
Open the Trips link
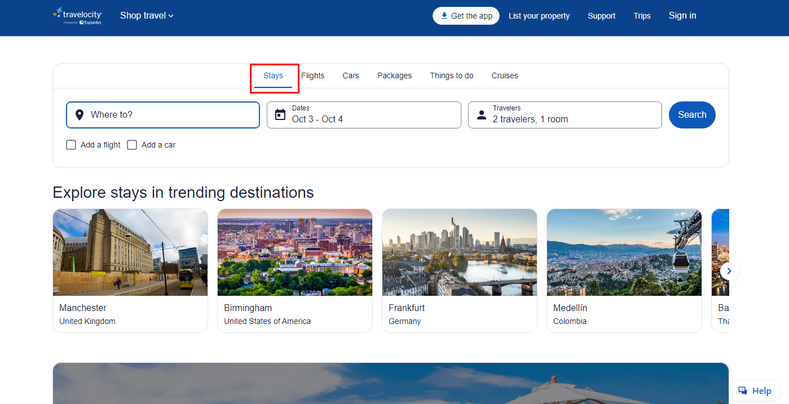tap(642, 16)
